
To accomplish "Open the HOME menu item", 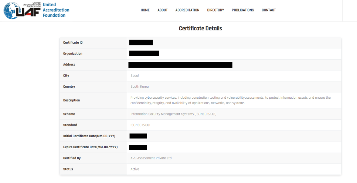I will pyautogui.click(x=145, y=10).
